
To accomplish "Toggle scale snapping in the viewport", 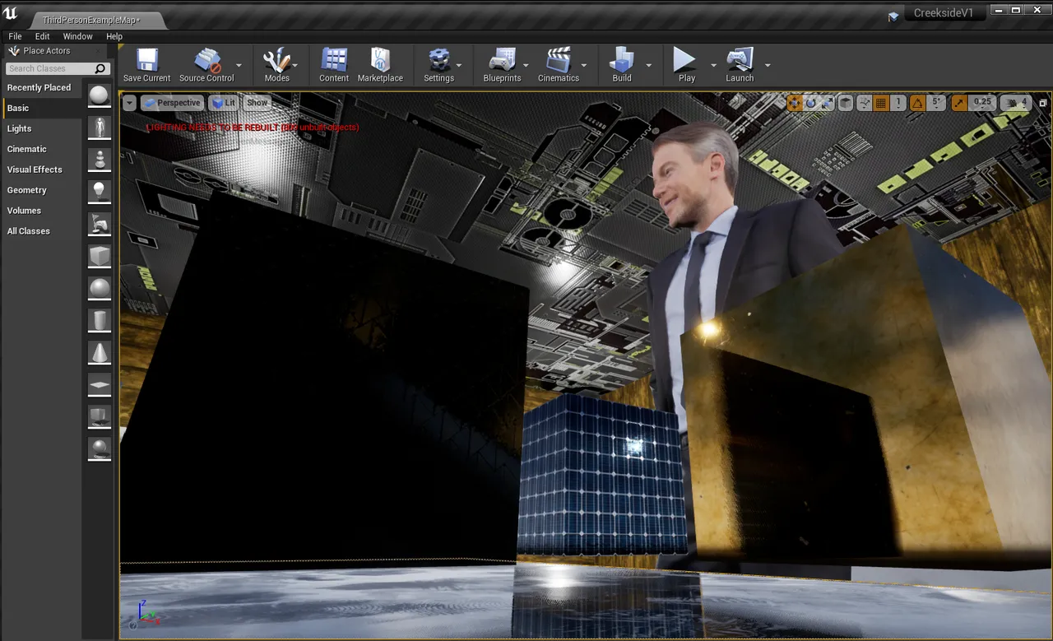I will click(959, 103).
